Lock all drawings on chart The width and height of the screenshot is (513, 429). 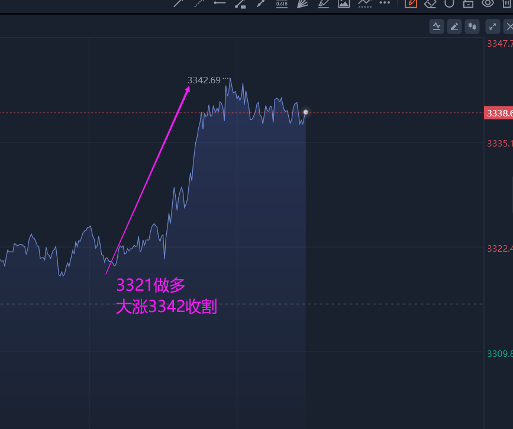pos(469,4)
